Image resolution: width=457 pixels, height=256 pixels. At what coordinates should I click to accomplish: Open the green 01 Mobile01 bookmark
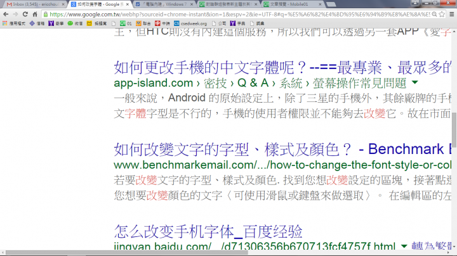[126, 23]
